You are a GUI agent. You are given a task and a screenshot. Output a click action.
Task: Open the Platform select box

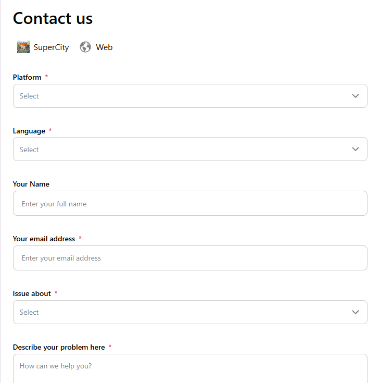click(182, 96)
